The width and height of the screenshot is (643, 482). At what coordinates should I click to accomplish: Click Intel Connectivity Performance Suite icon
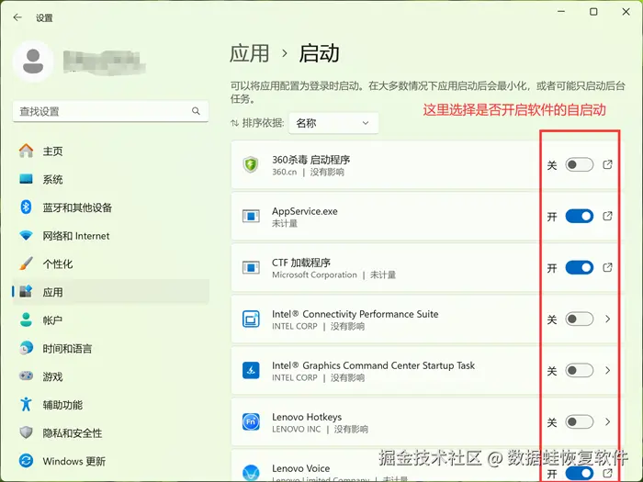[x=251, y=319]
